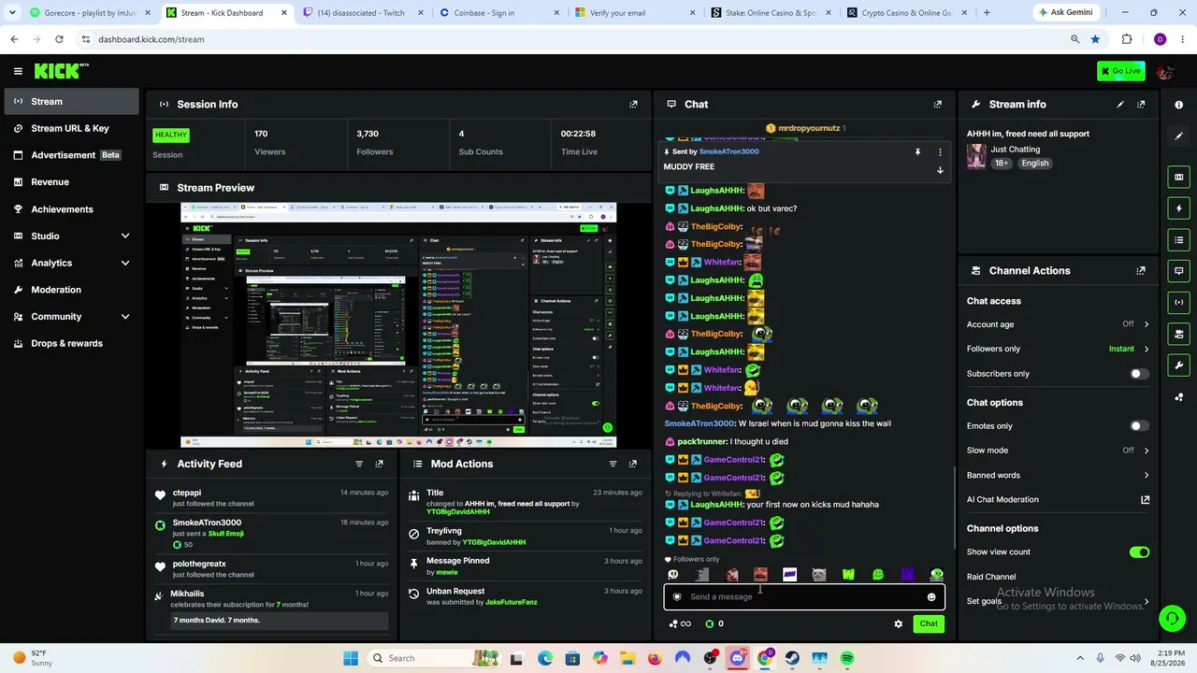Toggle the Subscribers only switch
Image resolution: width=1197 pixels, height=673 pixels.
pyautogui.click(x=1138, y=374)
